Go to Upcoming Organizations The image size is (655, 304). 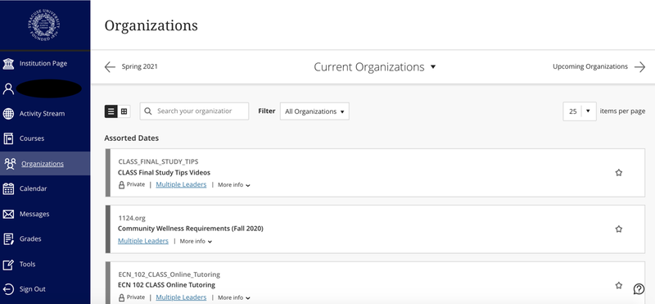pos(589,66)
